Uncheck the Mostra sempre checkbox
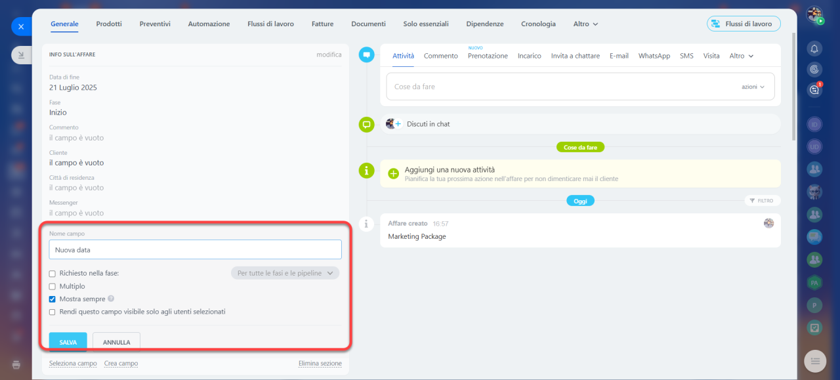Viewport: 840px width, 380px height. pyautogui.click(x=52, y=299)
